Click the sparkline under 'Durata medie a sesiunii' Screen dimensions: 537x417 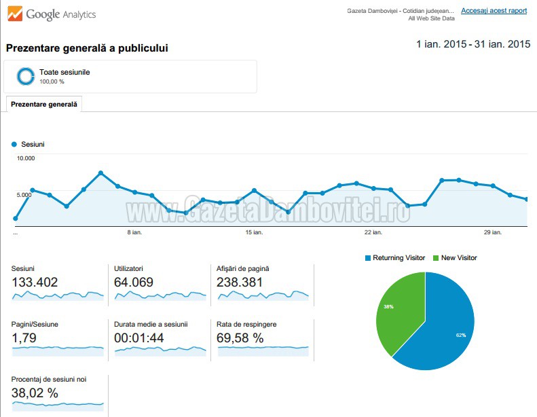160,351
